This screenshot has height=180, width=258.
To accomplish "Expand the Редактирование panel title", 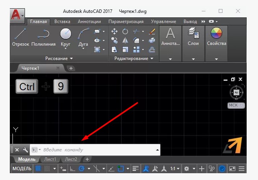I will tap(134, 58).
